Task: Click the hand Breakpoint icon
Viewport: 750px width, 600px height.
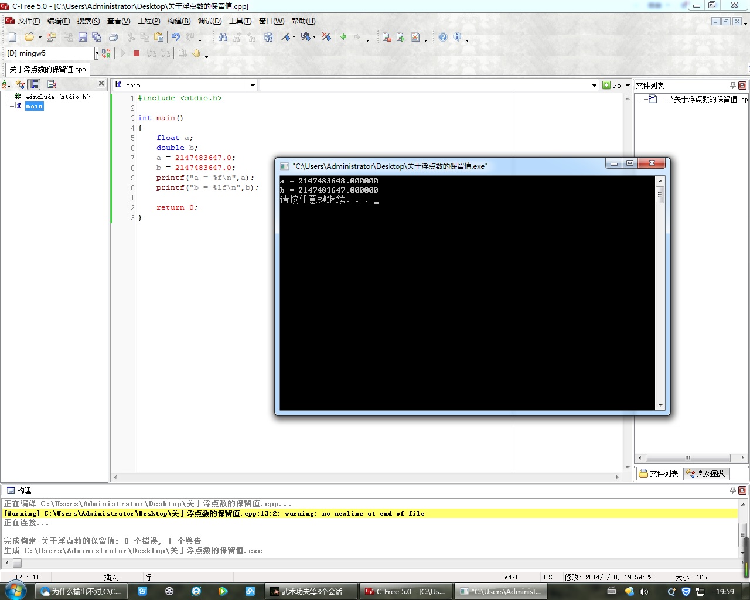Action: tap(197, 53)
